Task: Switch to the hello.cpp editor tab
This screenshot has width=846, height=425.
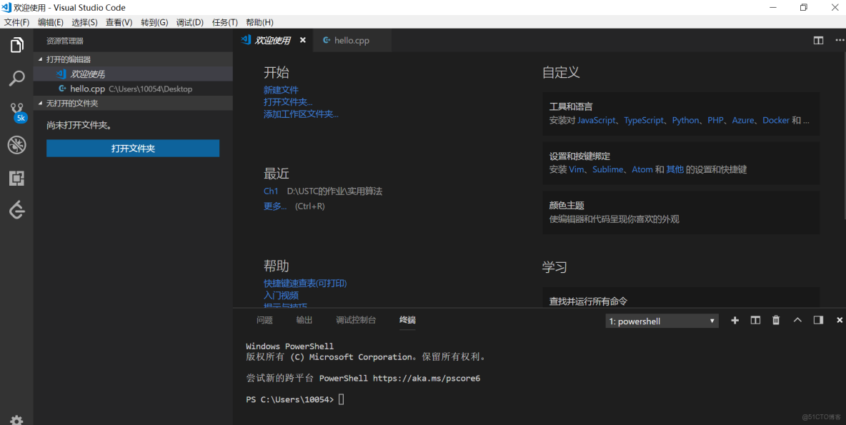Action: tap(352, 41)
